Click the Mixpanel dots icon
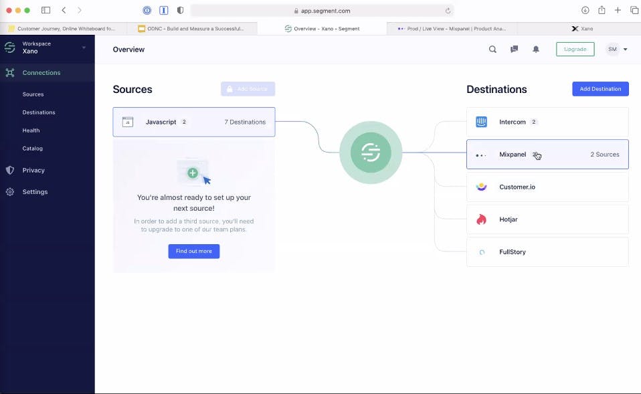The height and width of the screenshot is (394, 641). [481, 155]
